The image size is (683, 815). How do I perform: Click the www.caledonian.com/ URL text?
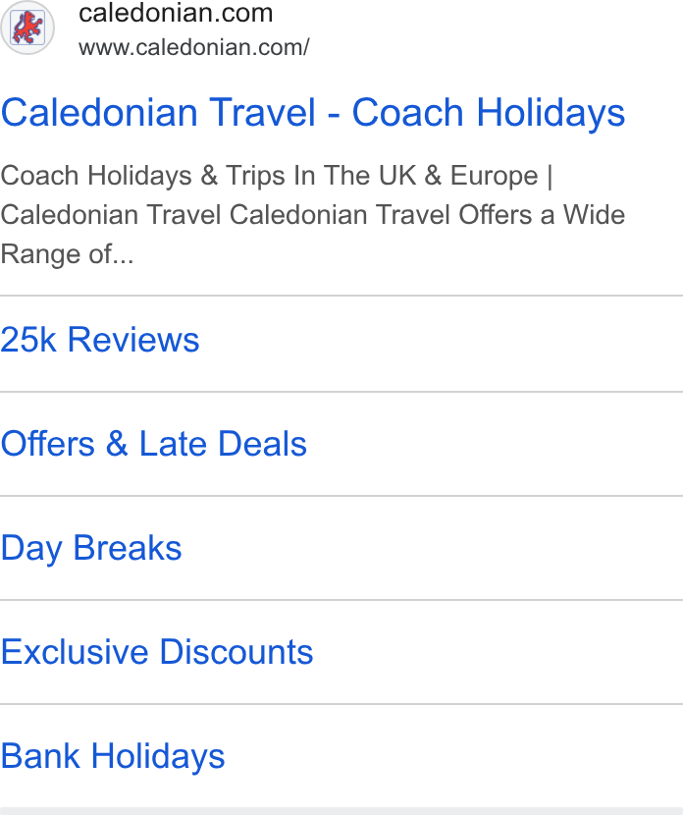pos(194,47)
